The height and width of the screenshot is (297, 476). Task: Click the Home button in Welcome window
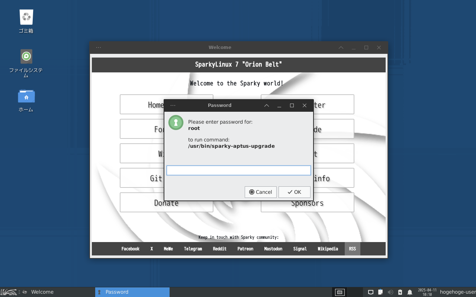pos(167,104)
